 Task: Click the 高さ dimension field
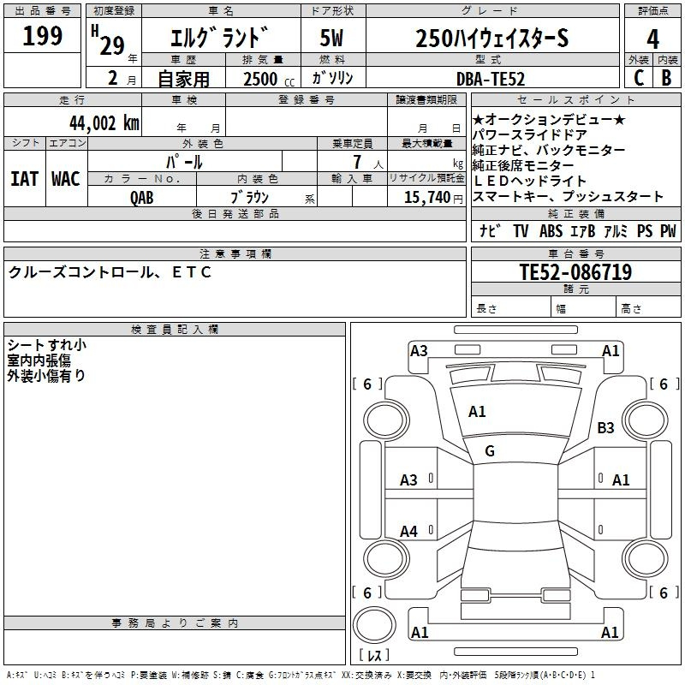tap(648, 308)
